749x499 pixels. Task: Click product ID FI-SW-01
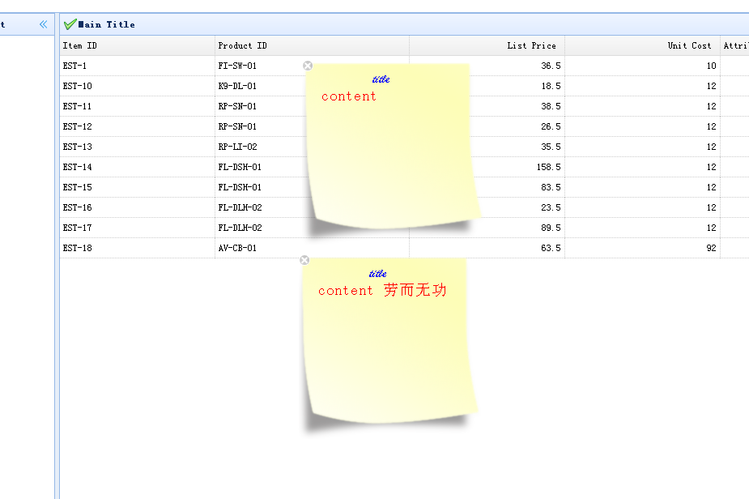coord(237,66)
